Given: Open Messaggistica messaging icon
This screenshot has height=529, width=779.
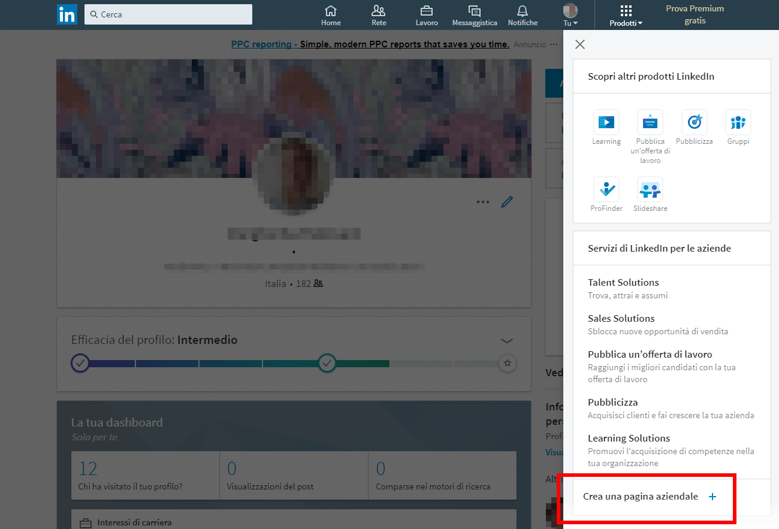Looking at the screenshot, I should (x=475, y=16).
